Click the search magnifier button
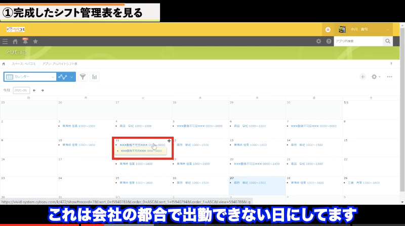The width and height of the screenshot is (405, 226). point(388,41)
